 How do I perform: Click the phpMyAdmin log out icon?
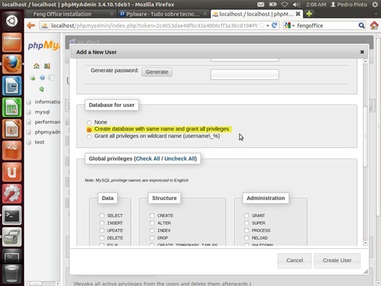tap(47, 65)
